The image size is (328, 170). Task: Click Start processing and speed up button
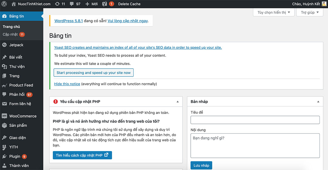tap(94, 73)
